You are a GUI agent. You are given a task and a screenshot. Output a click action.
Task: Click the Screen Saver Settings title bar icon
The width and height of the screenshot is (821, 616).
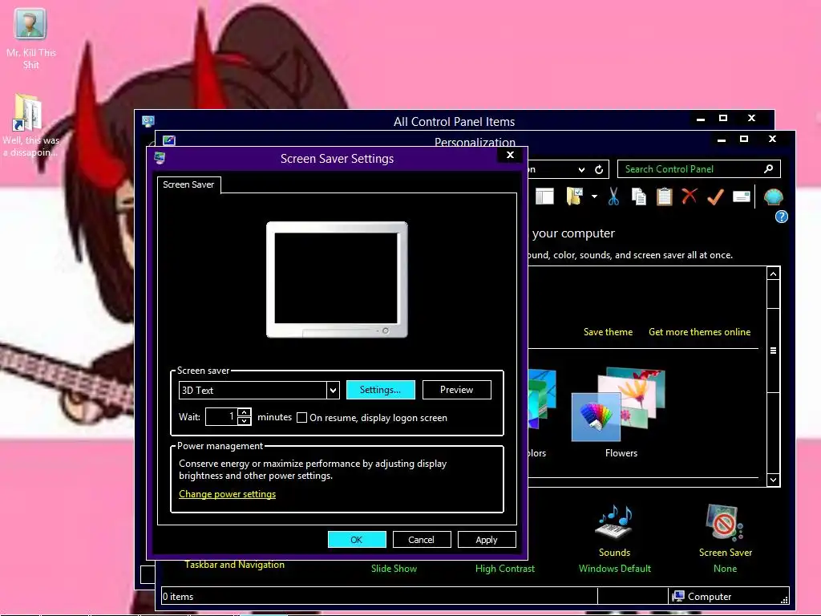160,158
